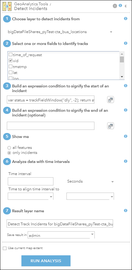Click the field list scrollbar down arrow
Screen dimensions: 132x270
click(x=122, y=77)
